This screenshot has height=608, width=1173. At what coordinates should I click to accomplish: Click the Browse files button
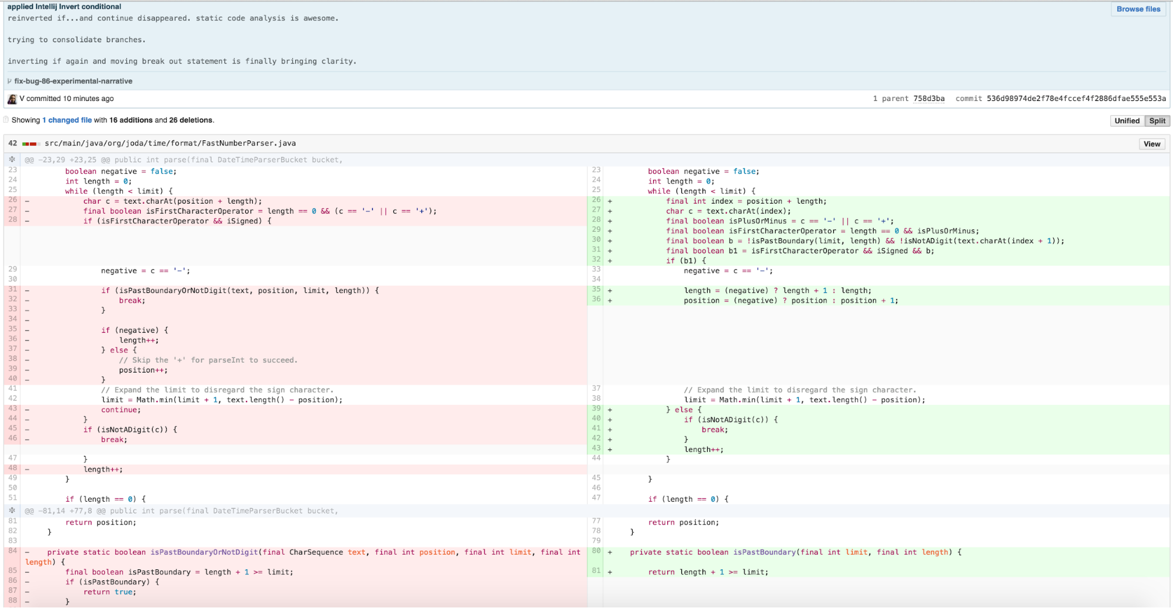click(1138, 9)
